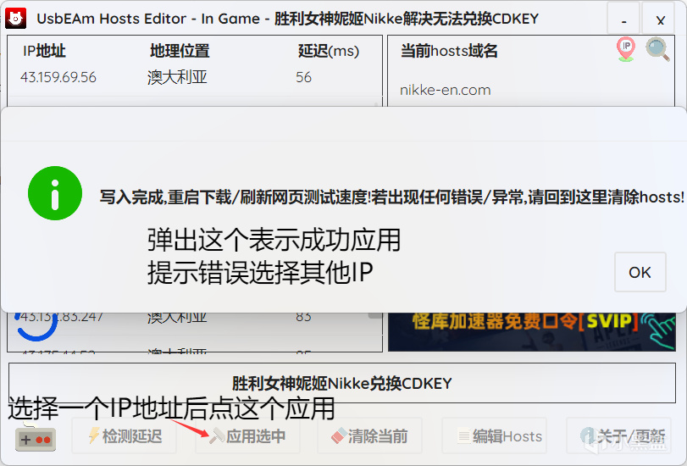Sort by IP地址 column header
This screenshot has height=466, width=687.
click(44, 51)
